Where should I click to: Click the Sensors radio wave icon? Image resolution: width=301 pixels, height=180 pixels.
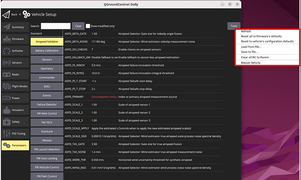pos(7,62)
